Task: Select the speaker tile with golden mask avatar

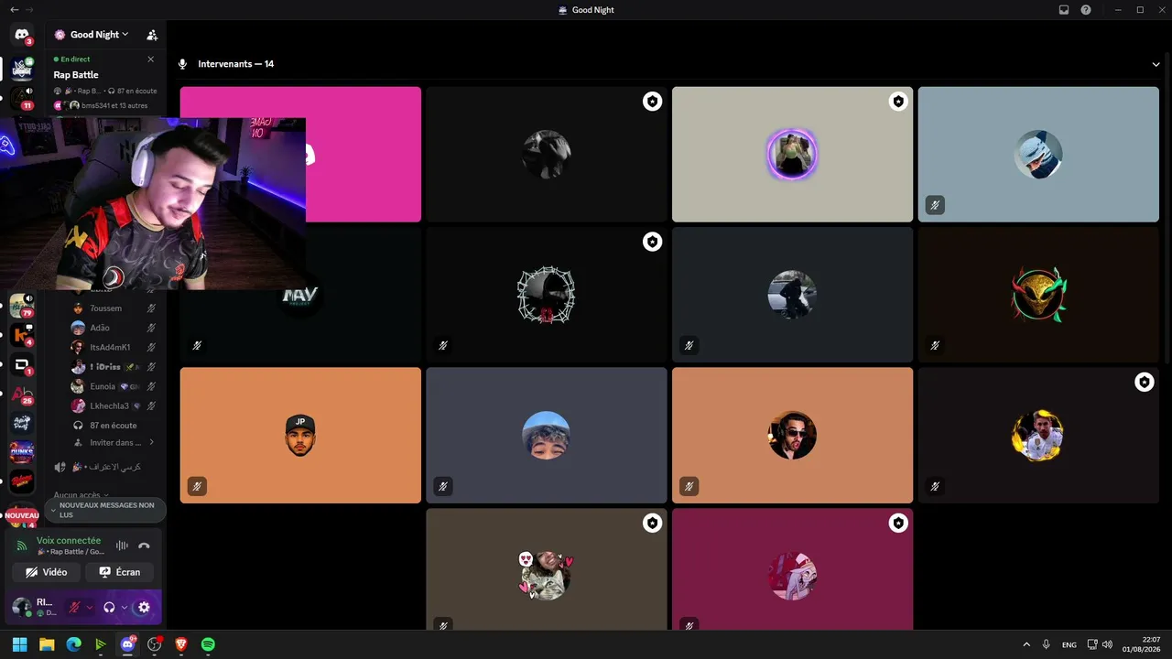Action: pyautogui.click(x=1038, y=295)
